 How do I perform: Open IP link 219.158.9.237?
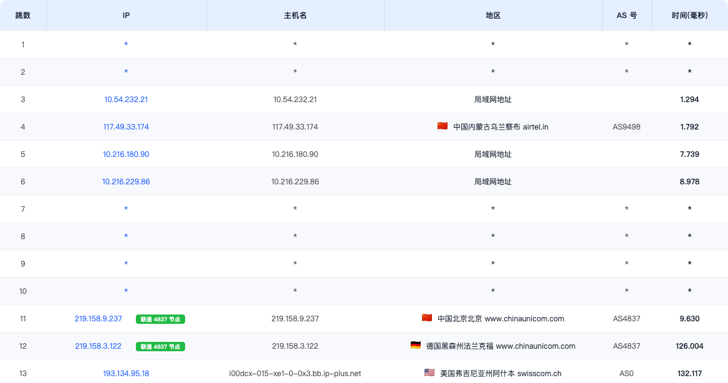click(x=98, y=319)
